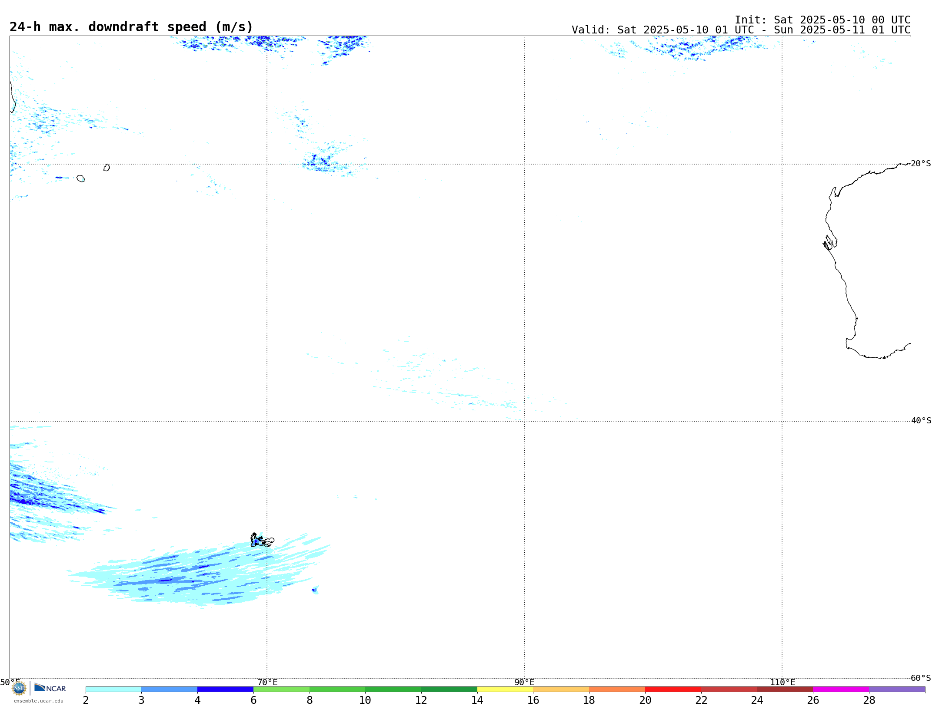
Task: Click the orange 18-20 colorbar swatch
Action: (617, 690)
